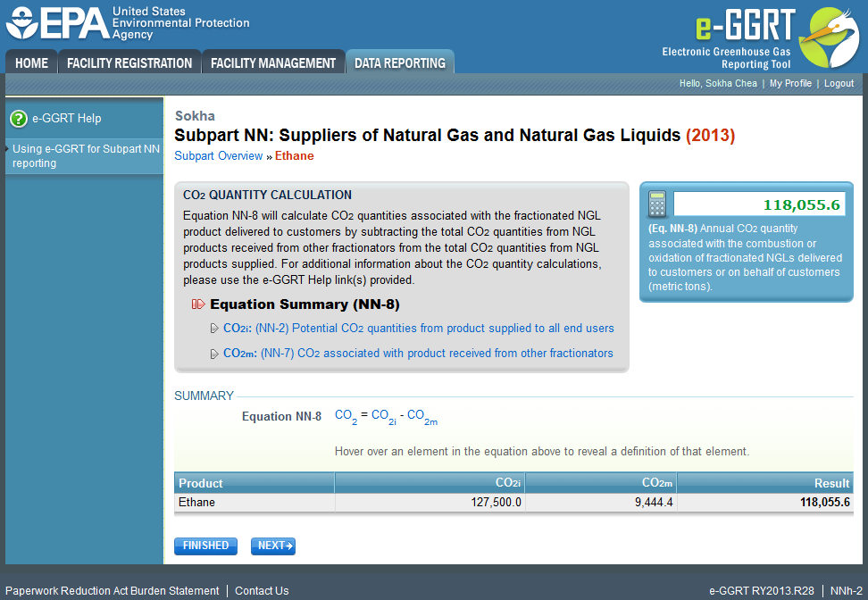Viewport: 868px width, 600px height.
Task: Click the Equation NN-8 label
Action: 281,416
